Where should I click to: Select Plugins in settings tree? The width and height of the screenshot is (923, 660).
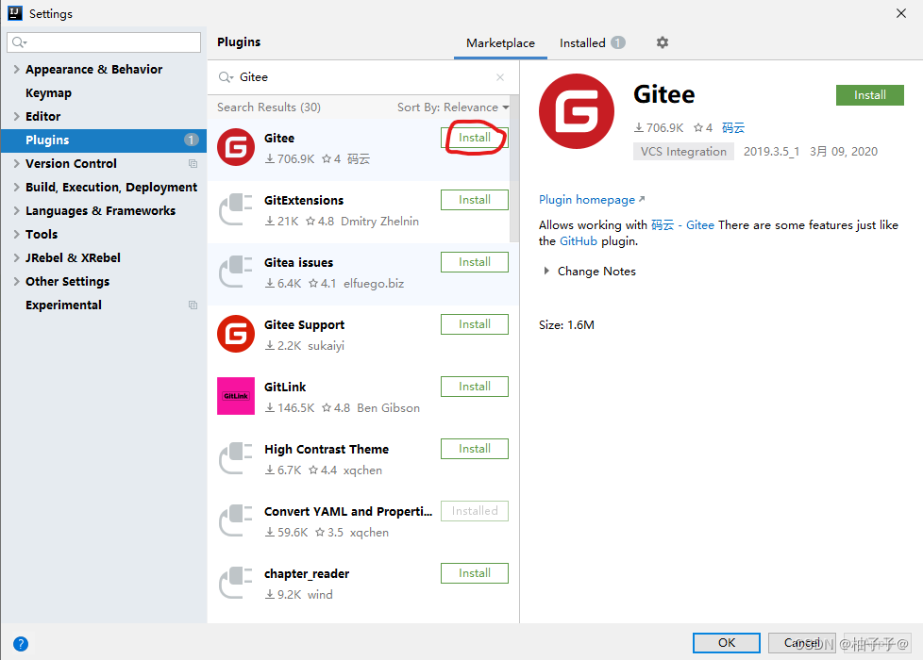(x=104, y=140)
